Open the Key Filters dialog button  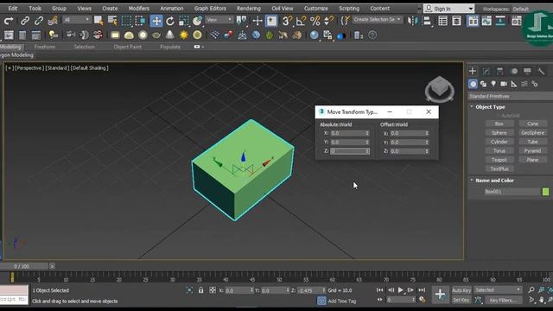pos(503,301)
